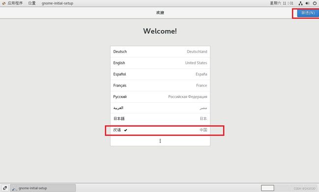Select 日本語 Japanese language row
Viewport: 319px width, 192px height.
tap(160, 118)
